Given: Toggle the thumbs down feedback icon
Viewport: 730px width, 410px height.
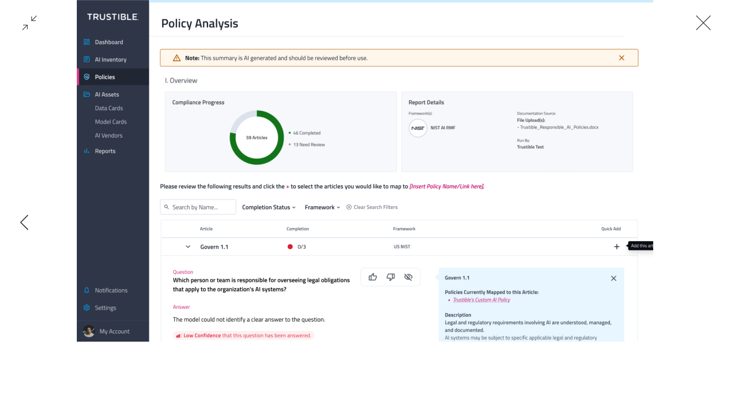Looking at the screenshot, I should (x=390, y=277).
